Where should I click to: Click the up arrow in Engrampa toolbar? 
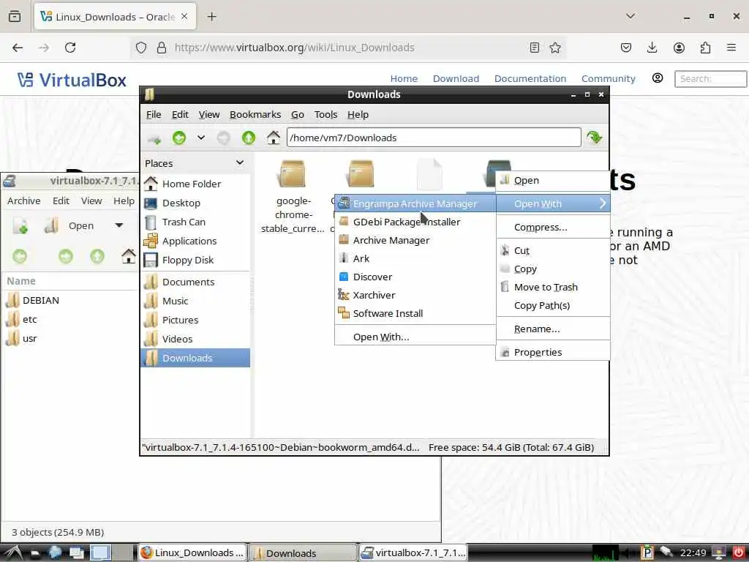(x=97, y=257)
